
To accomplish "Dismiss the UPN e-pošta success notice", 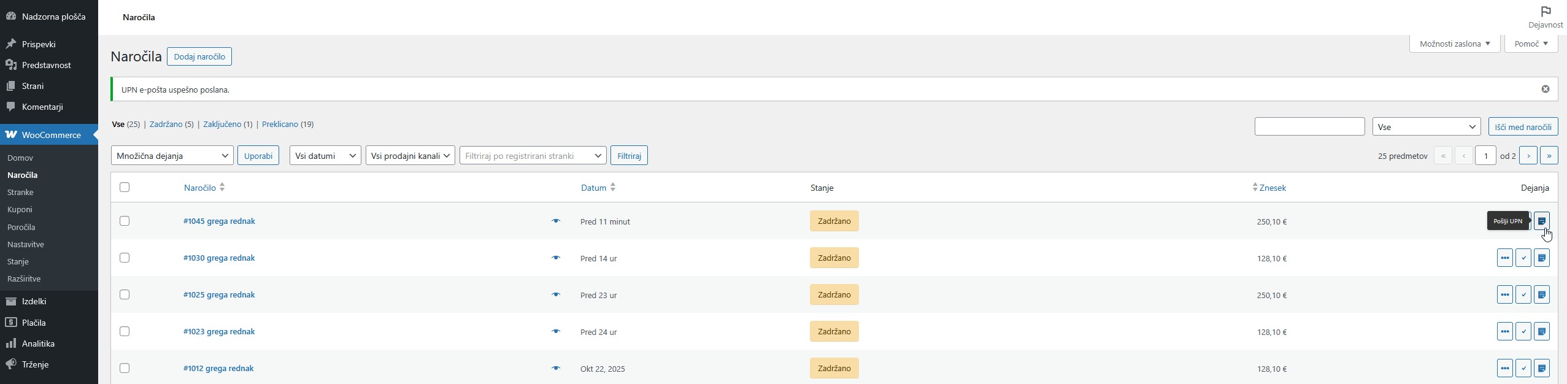I will (x=1545, y=89).
